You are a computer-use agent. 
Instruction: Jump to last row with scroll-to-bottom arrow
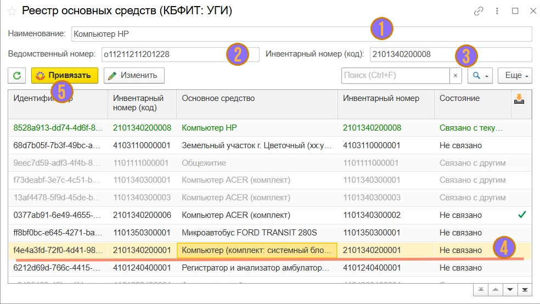coord(525,290)
